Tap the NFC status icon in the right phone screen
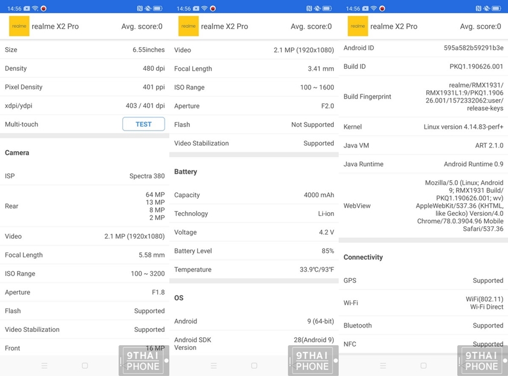 coord(478,8)
